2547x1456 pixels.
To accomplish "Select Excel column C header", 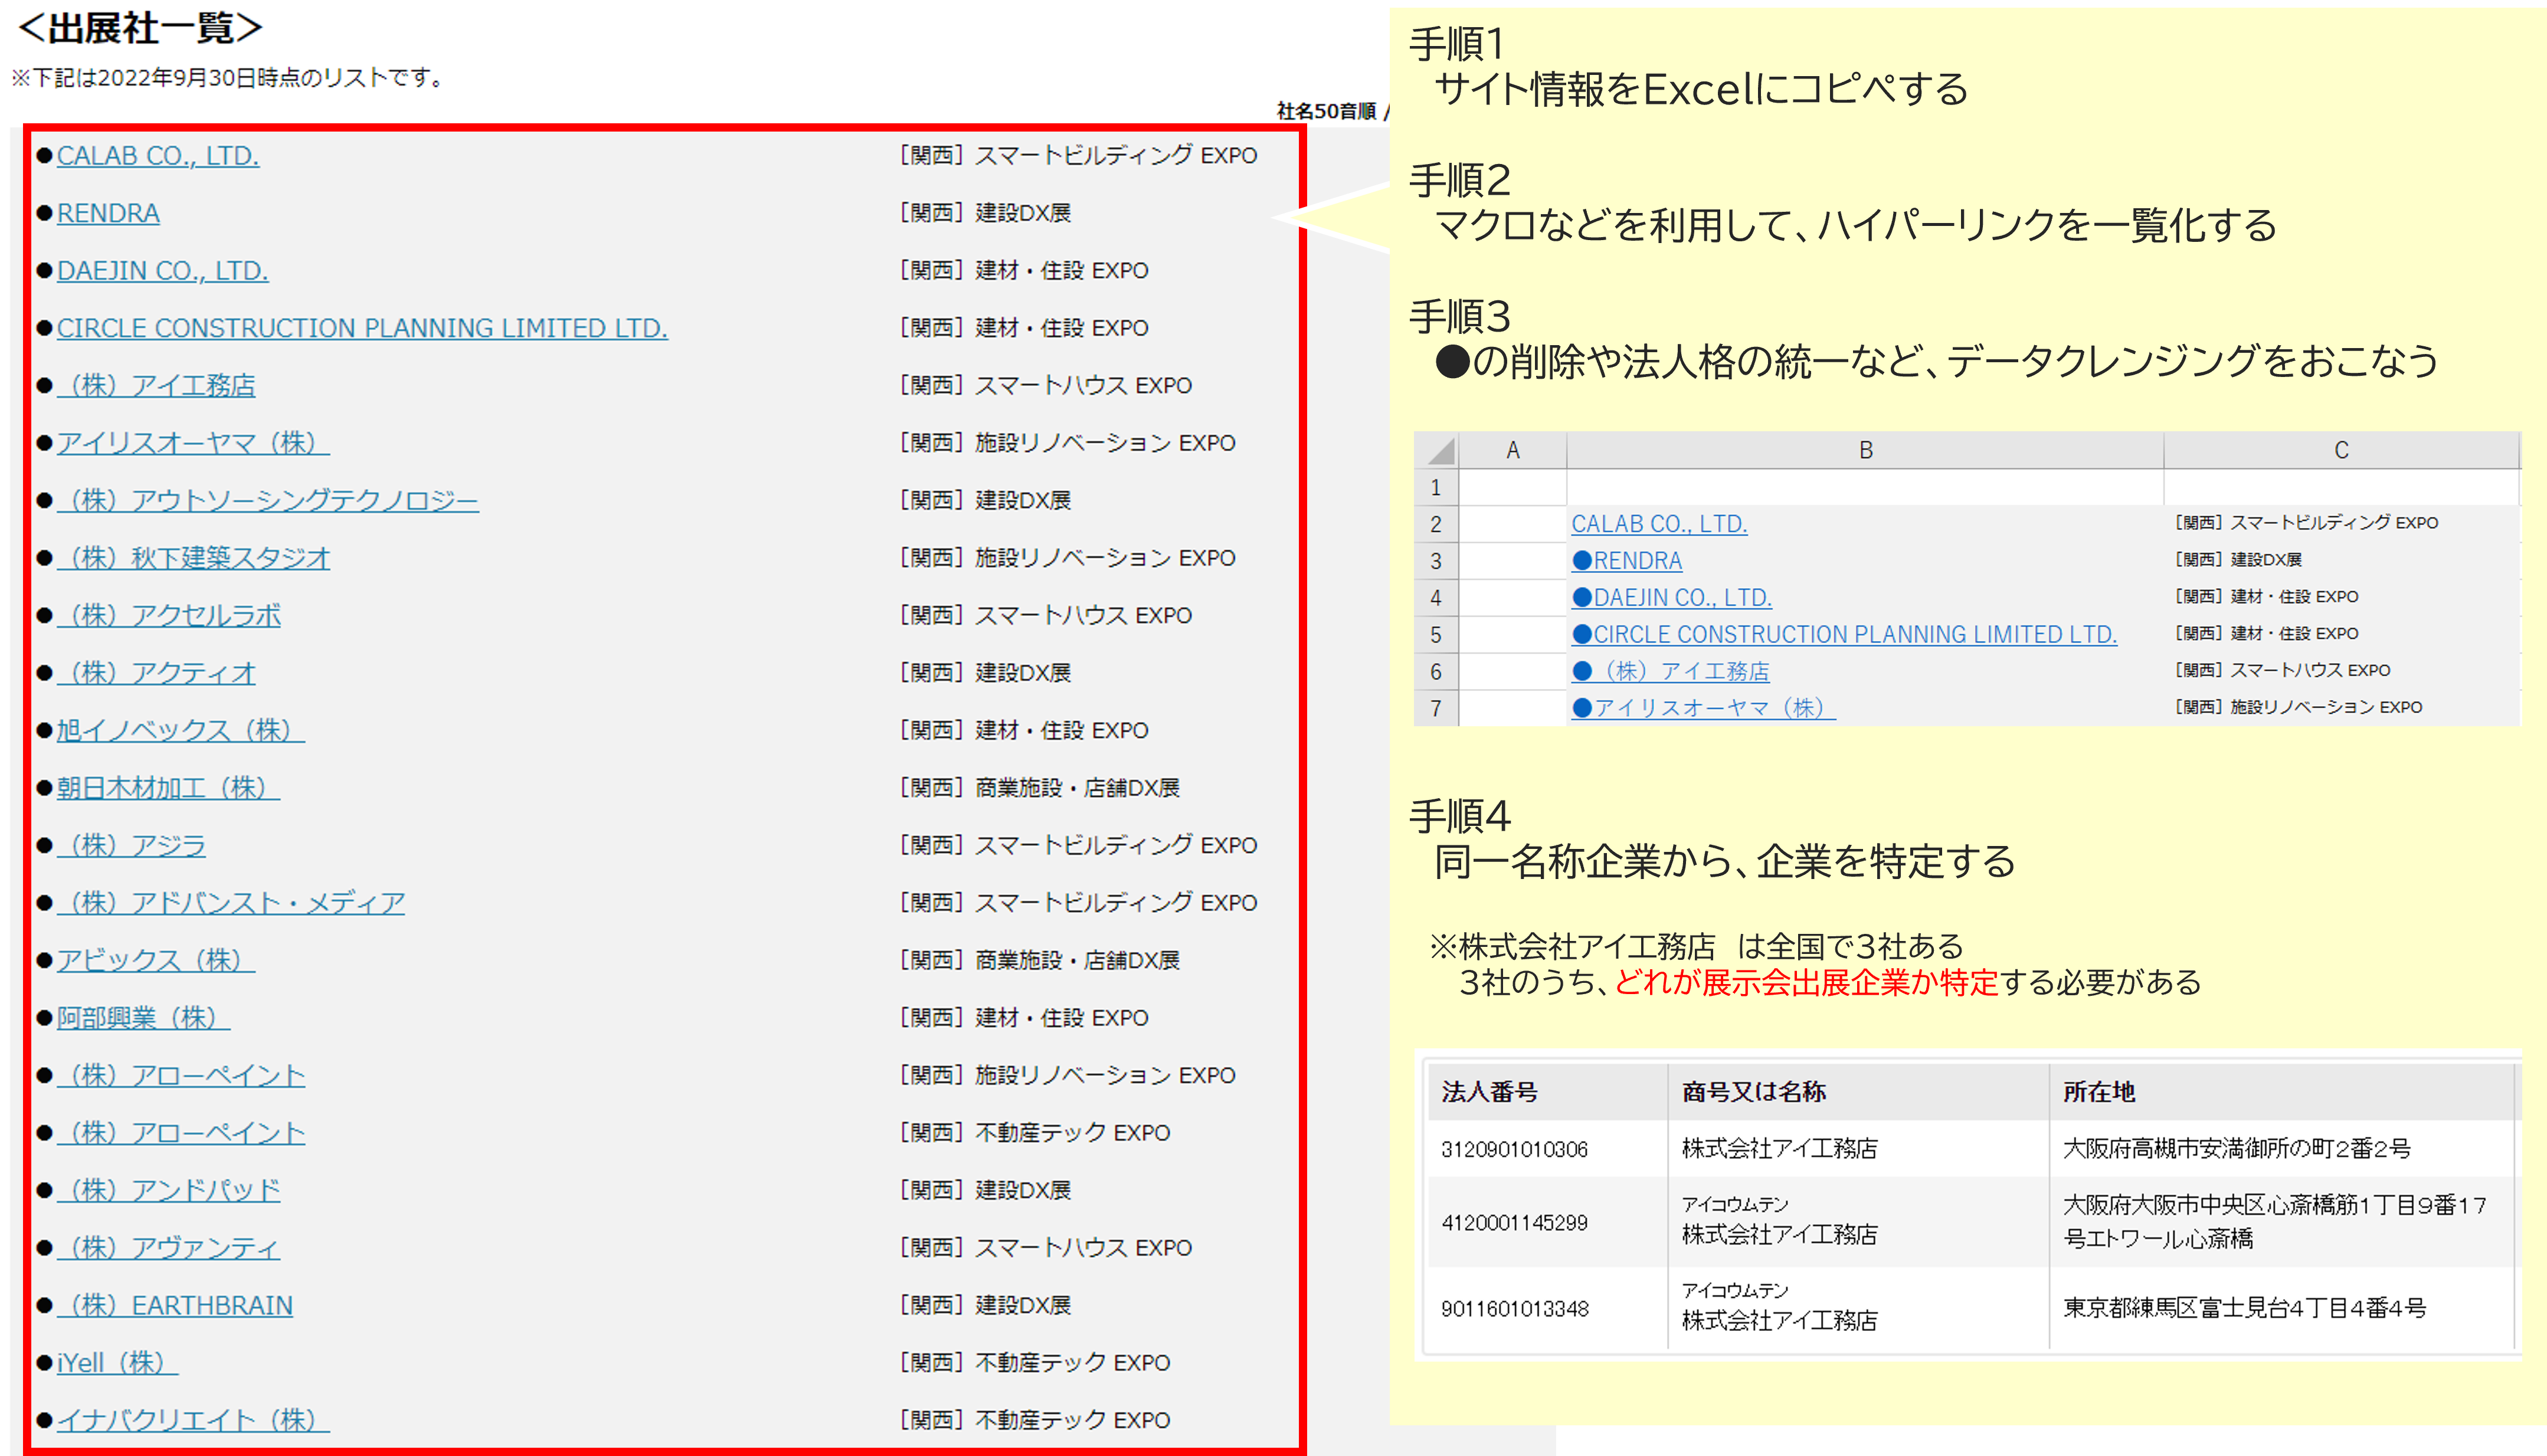I will click(2341, 450).
